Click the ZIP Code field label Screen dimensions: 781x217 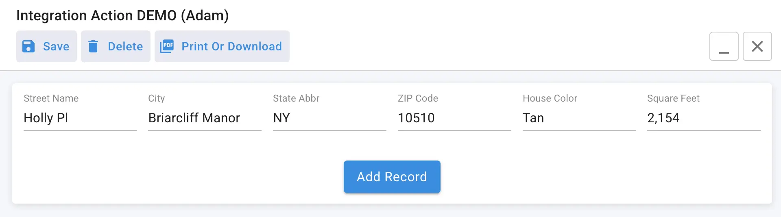pyautogui.click(x=418, y=98)
